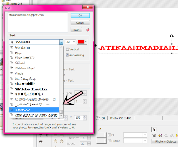Choose Vijaya from the font list
Screen dimensions: 178x147
click(34, 53)
